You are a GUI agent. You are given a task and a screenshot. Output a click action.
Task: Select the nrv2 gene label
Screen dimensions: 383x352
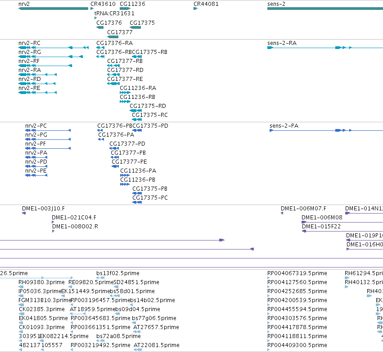tap(24, 4)
